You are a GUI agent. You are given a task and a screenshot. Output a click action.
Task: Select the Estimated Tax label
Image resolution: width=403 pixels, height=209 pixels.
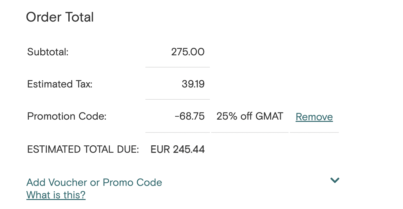(x=59, y=84)
